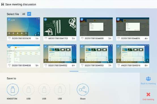Select the SS20170815044826 screenshot thumbnail
The height and width of the screenshot is (104, 157).
[133, 27]
